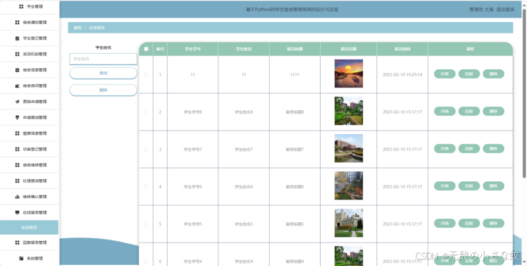Click the grid icon beside 宿舍通知管理

tap(17, 22)
